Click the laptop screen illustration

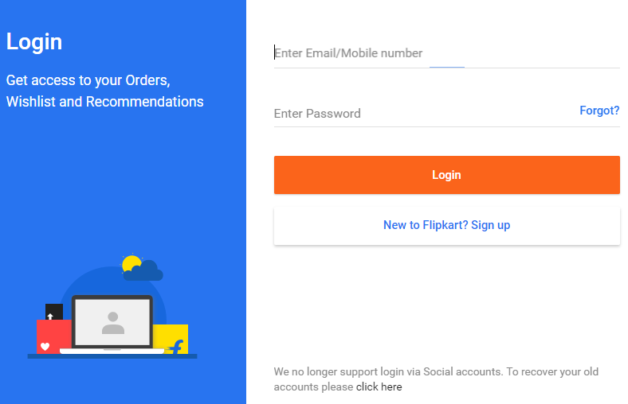click(x=112, y=322)
